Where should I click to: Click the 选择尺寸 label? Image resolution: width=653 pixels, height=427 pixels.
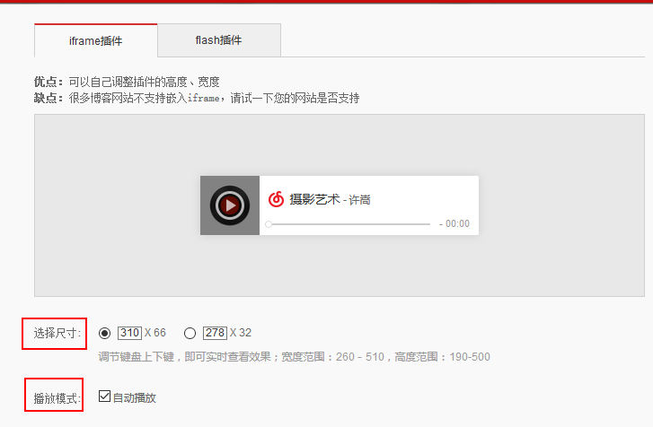click(57, 333)
